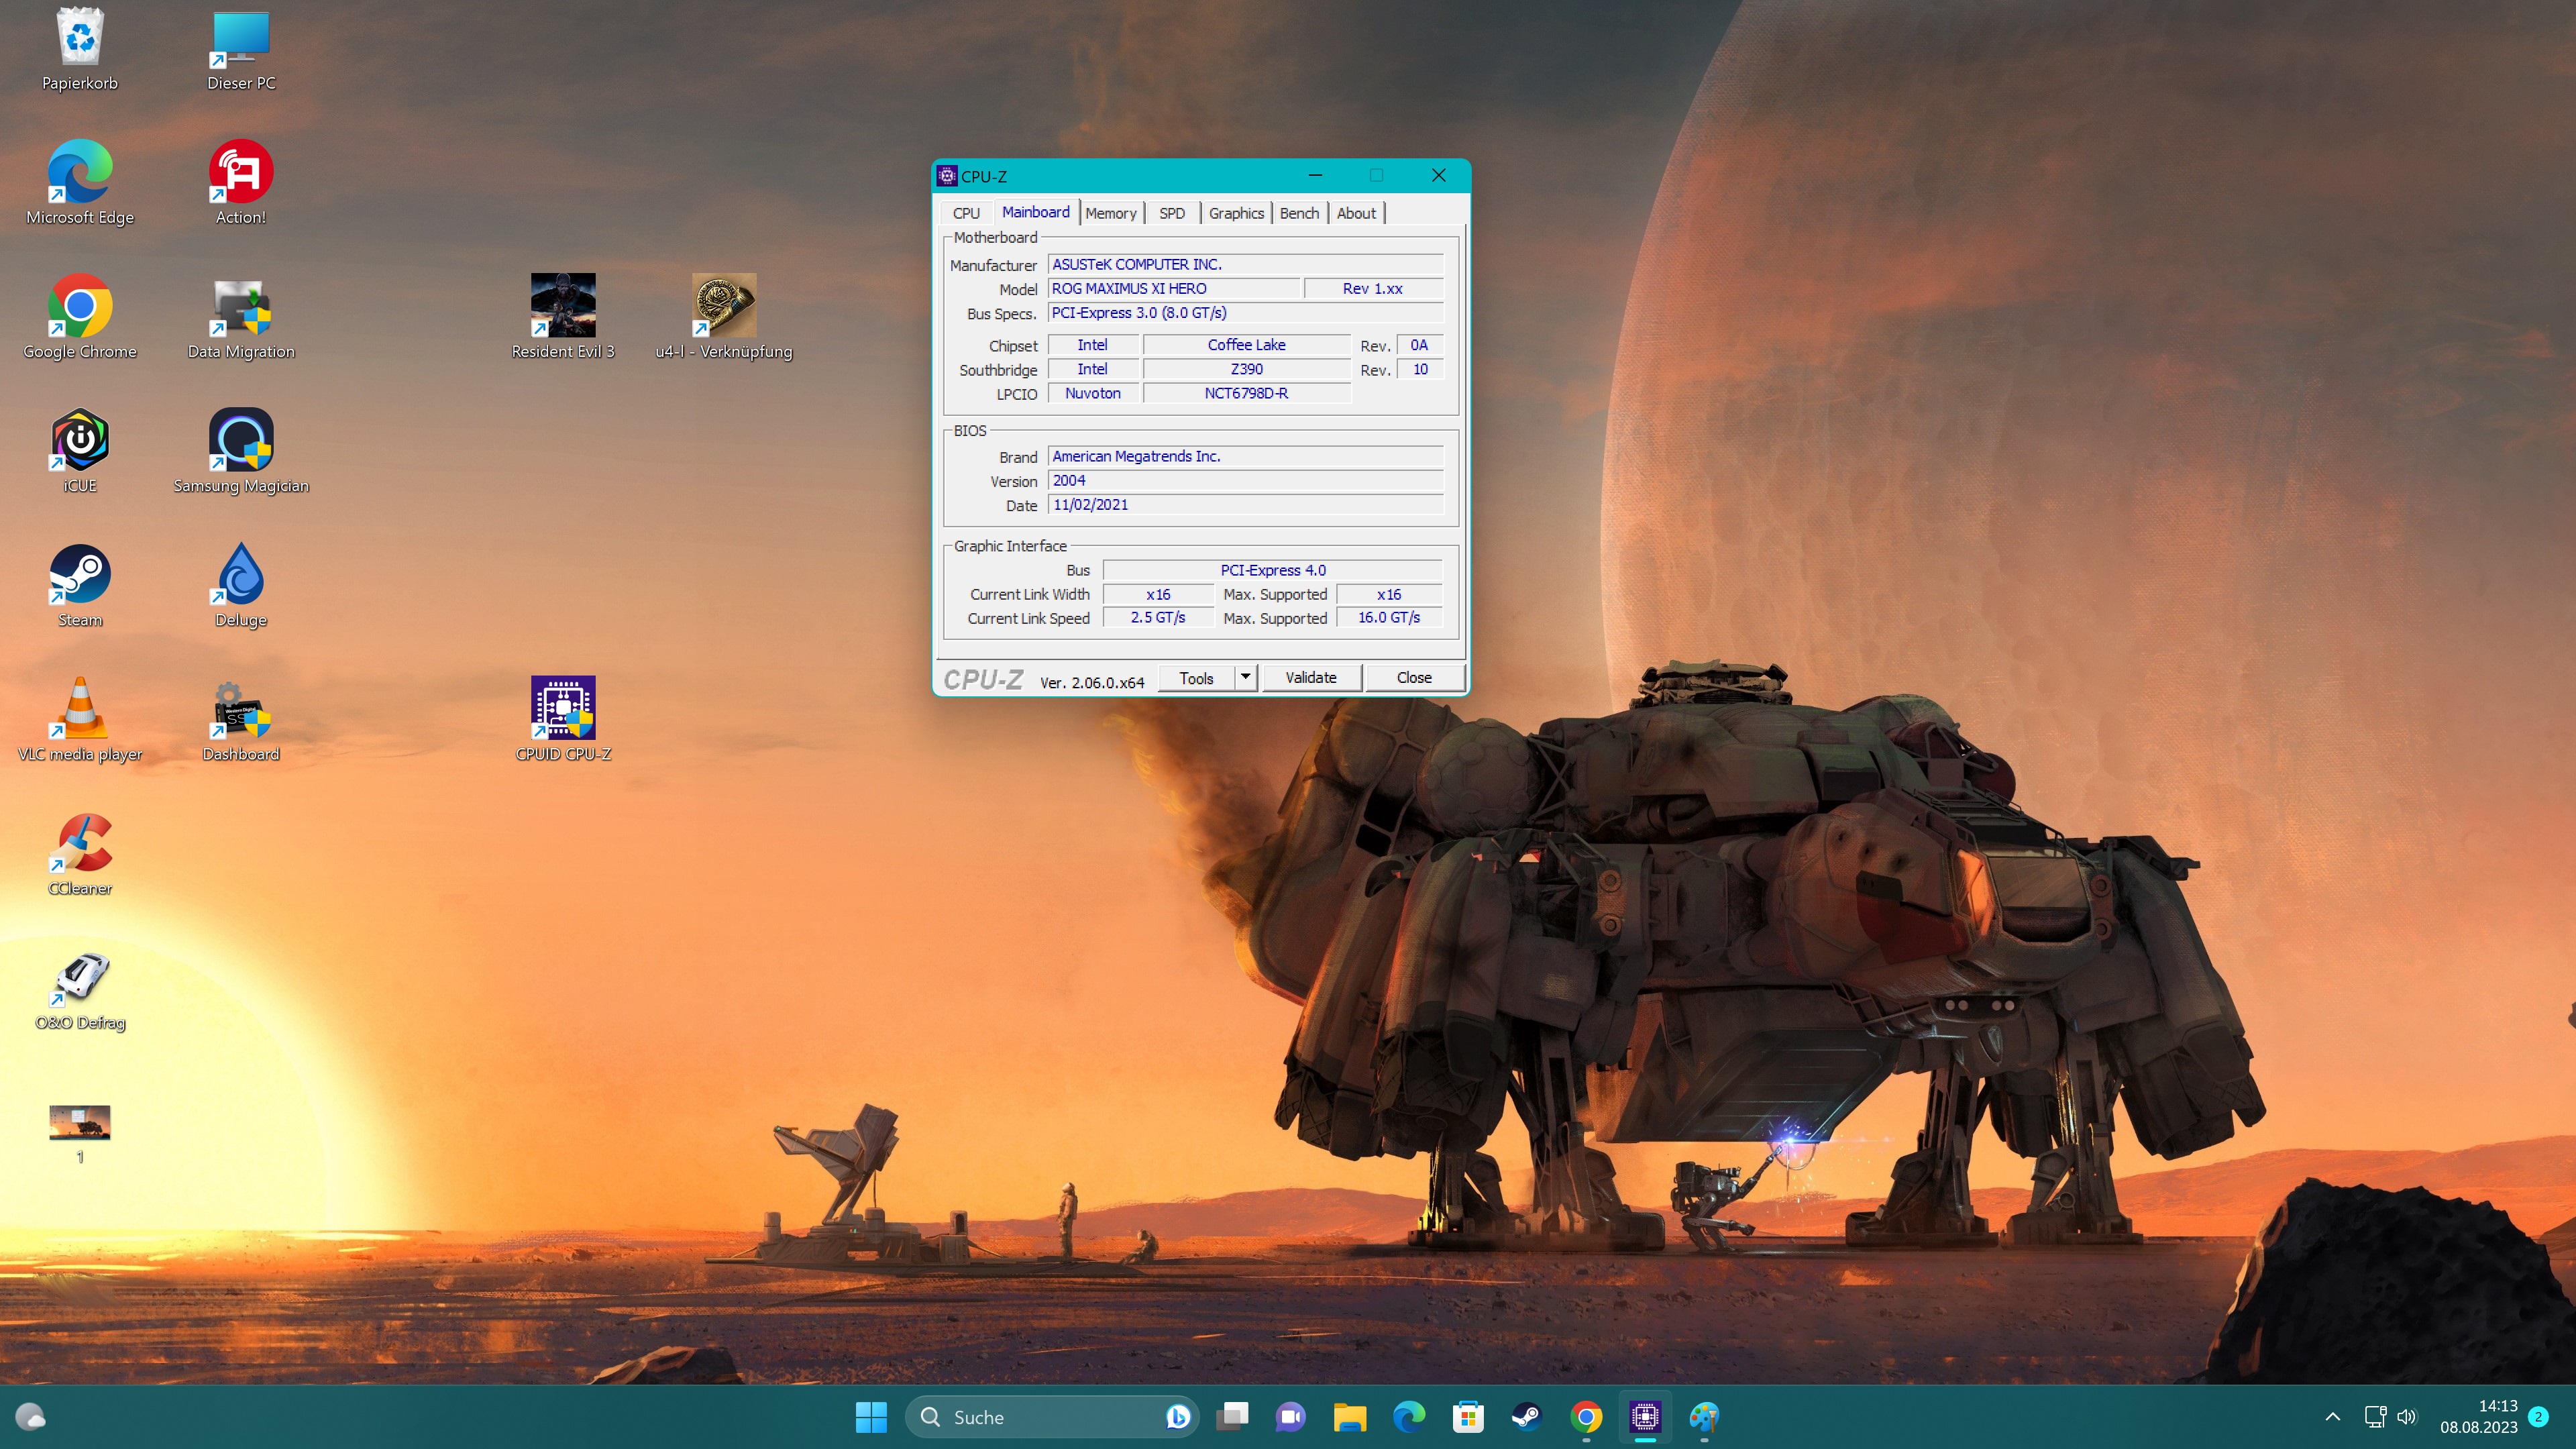Open the Samsung Magician desktop icon
Screen dimensions: 2576x1449
pos(241,441)
